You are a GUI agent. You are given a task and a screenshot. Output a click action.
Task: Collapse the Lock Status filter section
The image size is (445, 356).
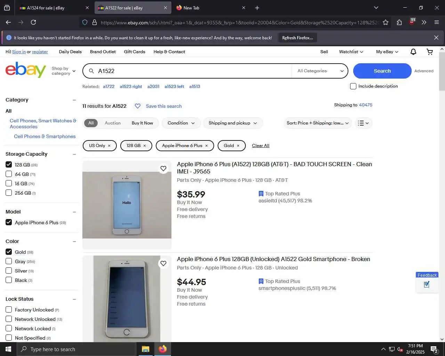(74, 299)
